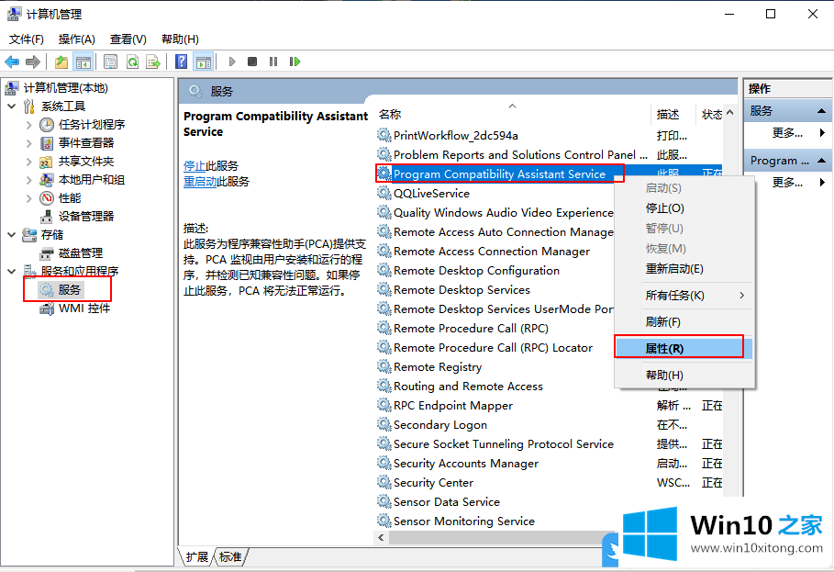Image resolution: width=834 pixels, height=572 pixels.
Task: Expand the 事件查看器 node arrow
Action: pos(28,142)
